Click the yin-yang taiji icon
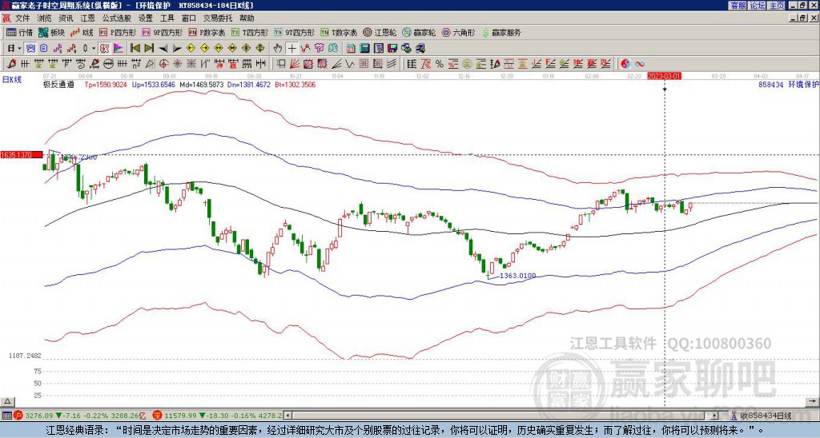This screenshot has height=438, width=820. [625, 64]
